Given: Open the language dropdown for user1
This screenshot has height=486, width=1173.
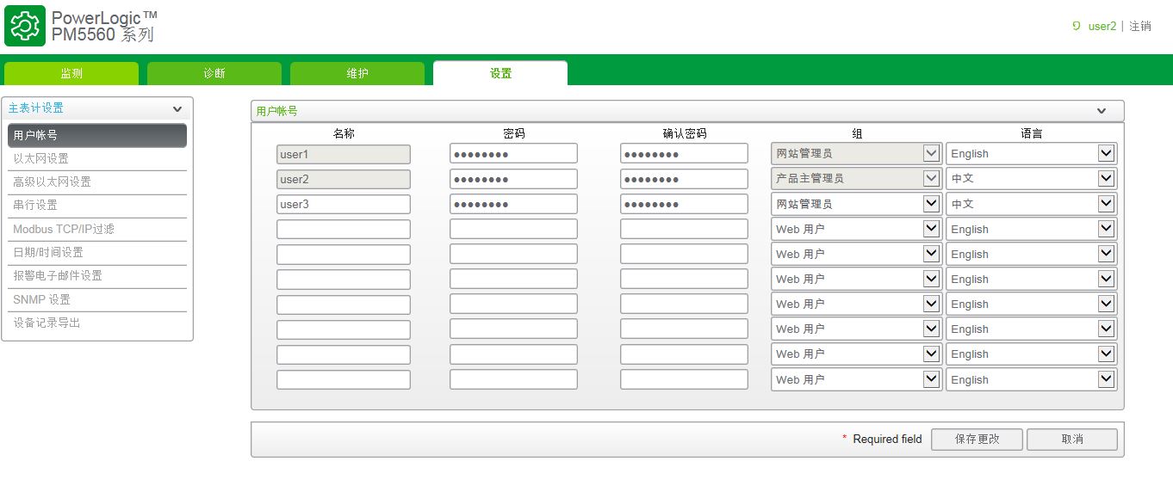Looking at the screenshot, I should coord(1032,154).
